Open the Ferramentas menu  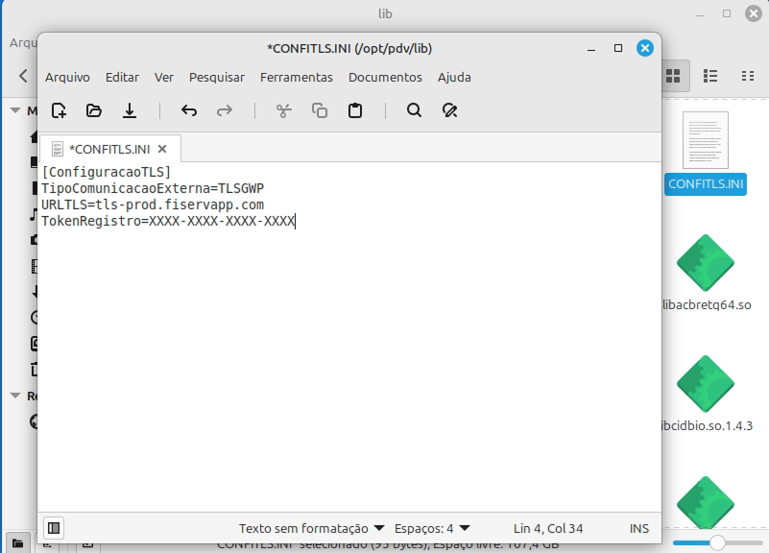[x=296, y=77]
